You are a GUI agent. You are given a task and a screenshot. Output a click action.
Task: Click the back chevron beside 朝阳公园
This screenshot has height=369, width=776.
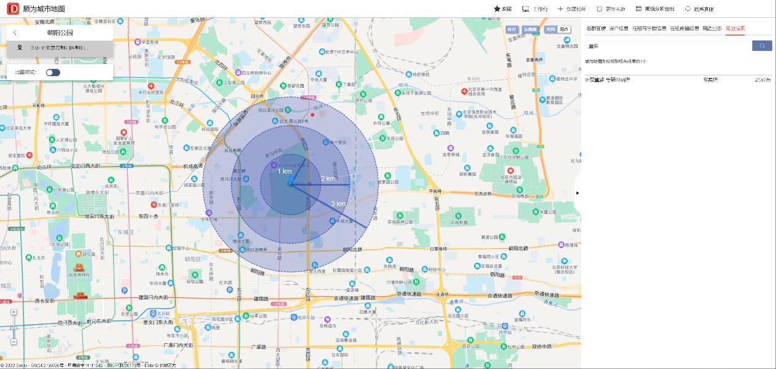pos(15,32)
